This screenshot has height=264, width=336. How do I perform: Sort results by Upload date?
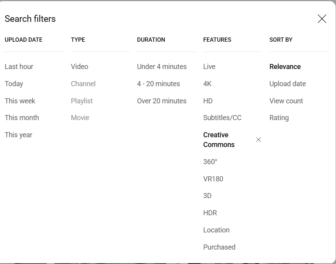click(287, 84)
